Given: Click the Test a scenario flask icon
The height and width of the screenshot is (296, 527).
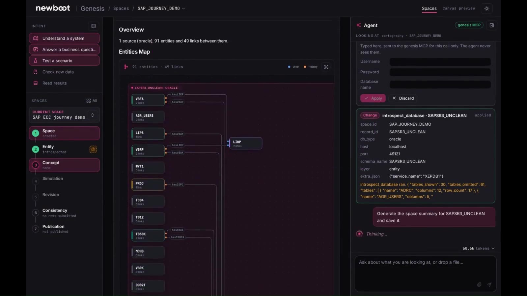Looking at the screenshot, I should [36, 61].
